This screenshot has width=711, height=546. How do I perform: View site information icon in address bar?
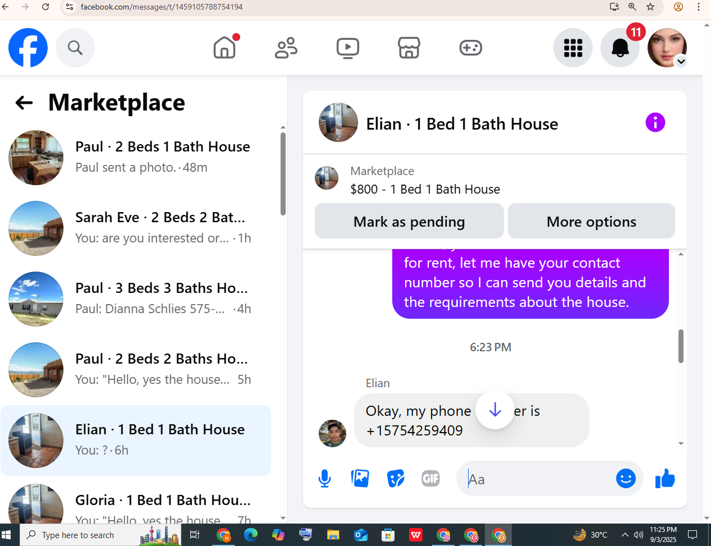point(70,7)
